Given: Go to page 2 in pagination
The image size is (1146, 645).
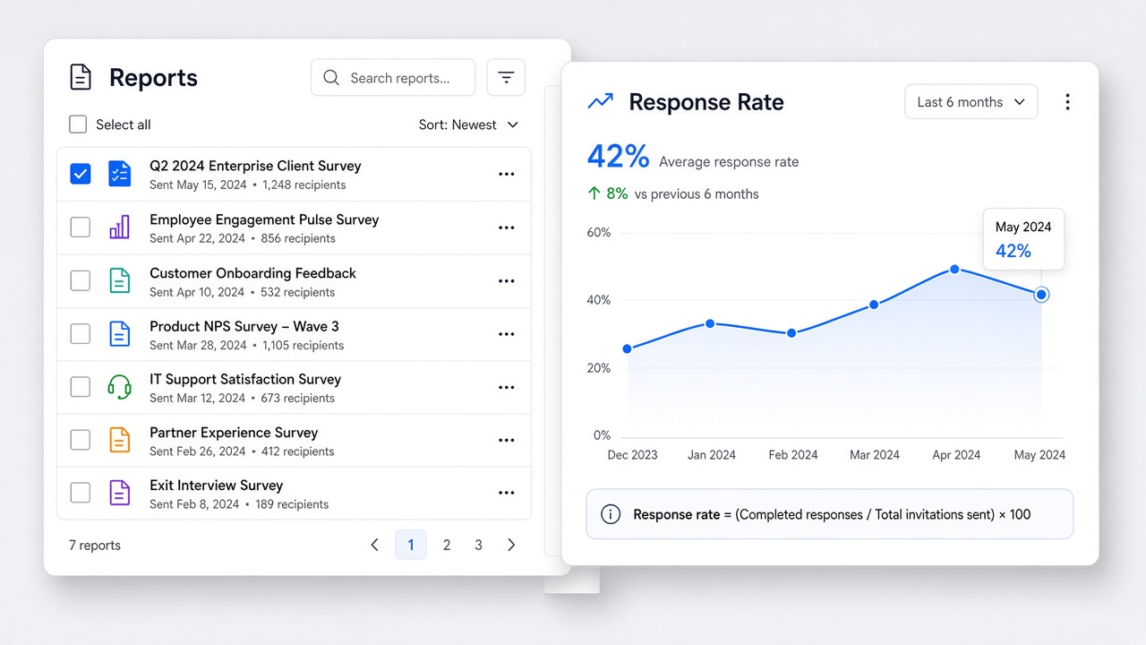Looking at the screenshot, I should point(447,545).
